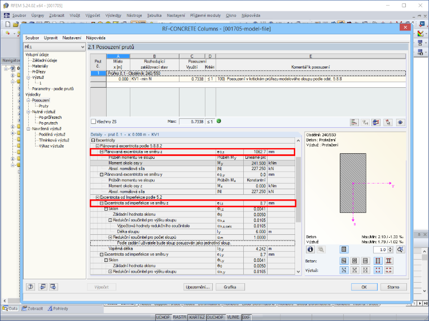Click the OK button

point(364,287)
